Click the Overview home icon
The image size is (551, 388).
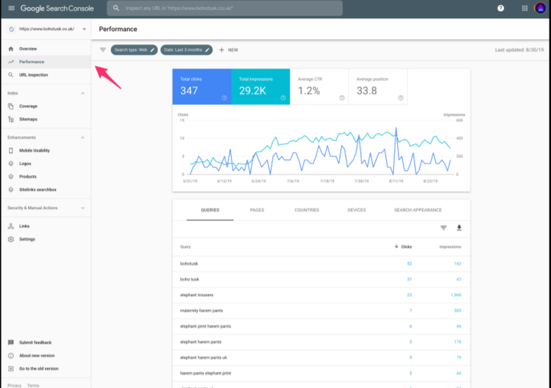coord(11,49)
